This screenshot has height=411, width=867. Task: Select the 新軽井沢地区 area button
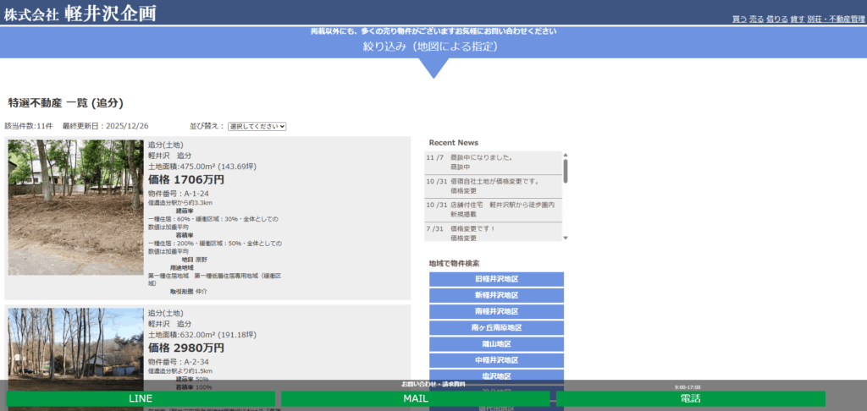point(496,295)
